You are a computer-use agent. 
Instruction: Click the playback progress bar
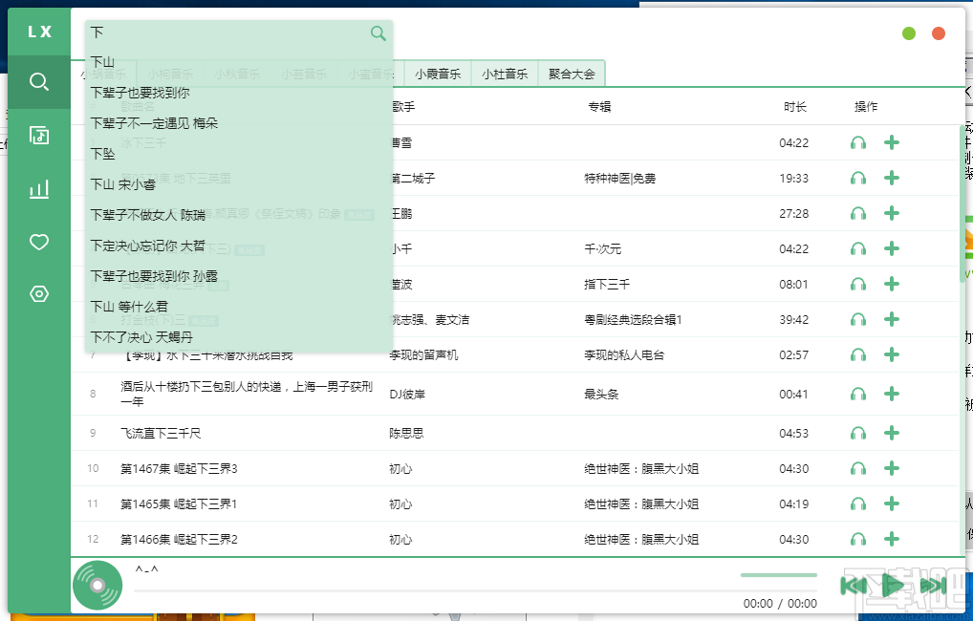point(779,576)
